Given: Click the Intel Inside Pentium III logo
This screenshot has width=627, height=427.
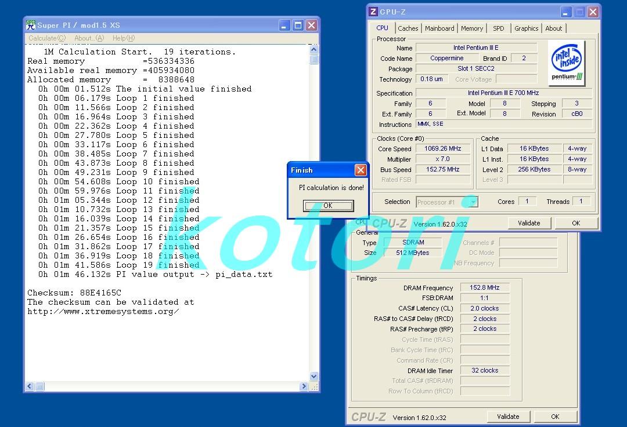Looking at the screenshot, I should tap(567, 63).
